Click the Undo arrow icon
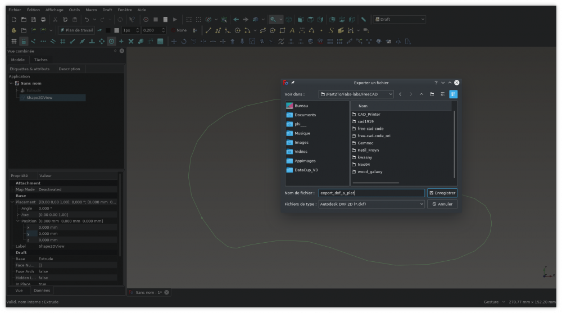The image size is (562, 313). click(87, 19)
